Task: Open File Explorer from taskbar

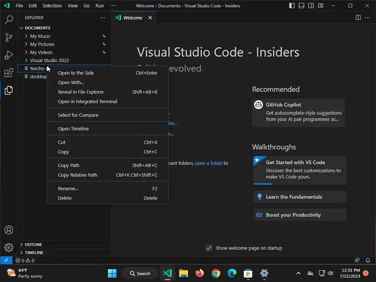Action: [184, 273]
